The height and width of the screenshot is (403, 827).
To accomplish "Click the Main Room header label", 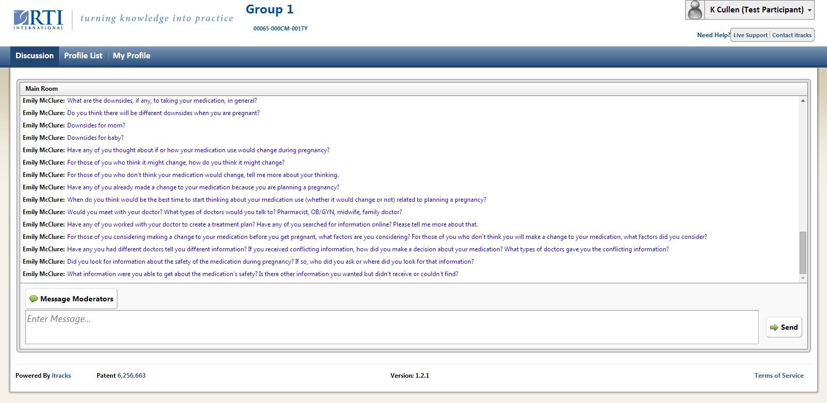I will [41, 89].
